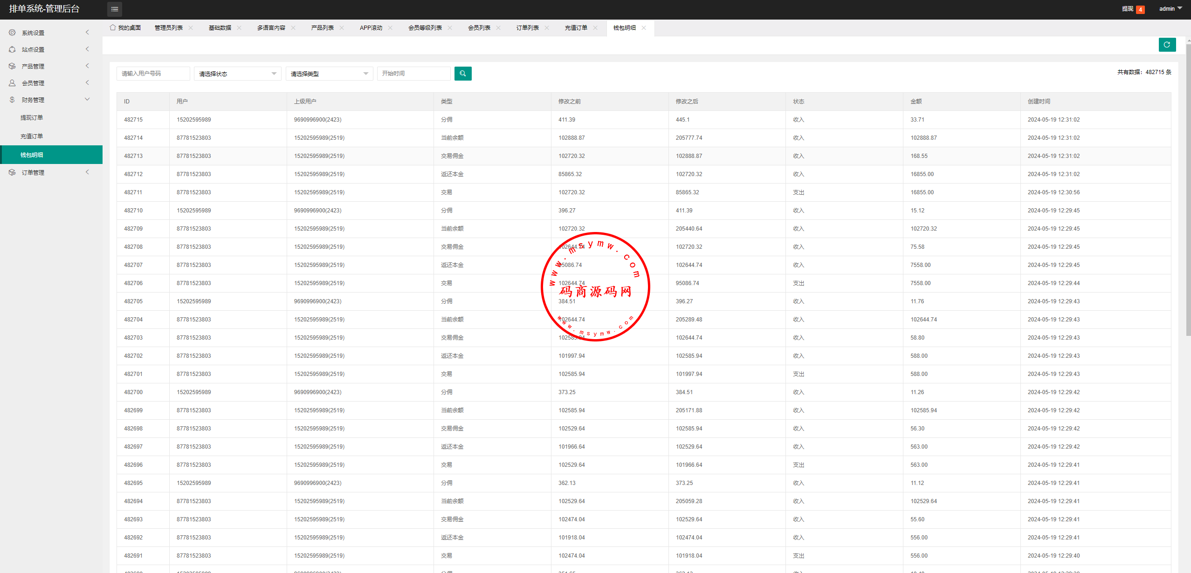Close the 会员列表 tab
This screenshot has height=573, width=1191.
[x=498, y=28]
